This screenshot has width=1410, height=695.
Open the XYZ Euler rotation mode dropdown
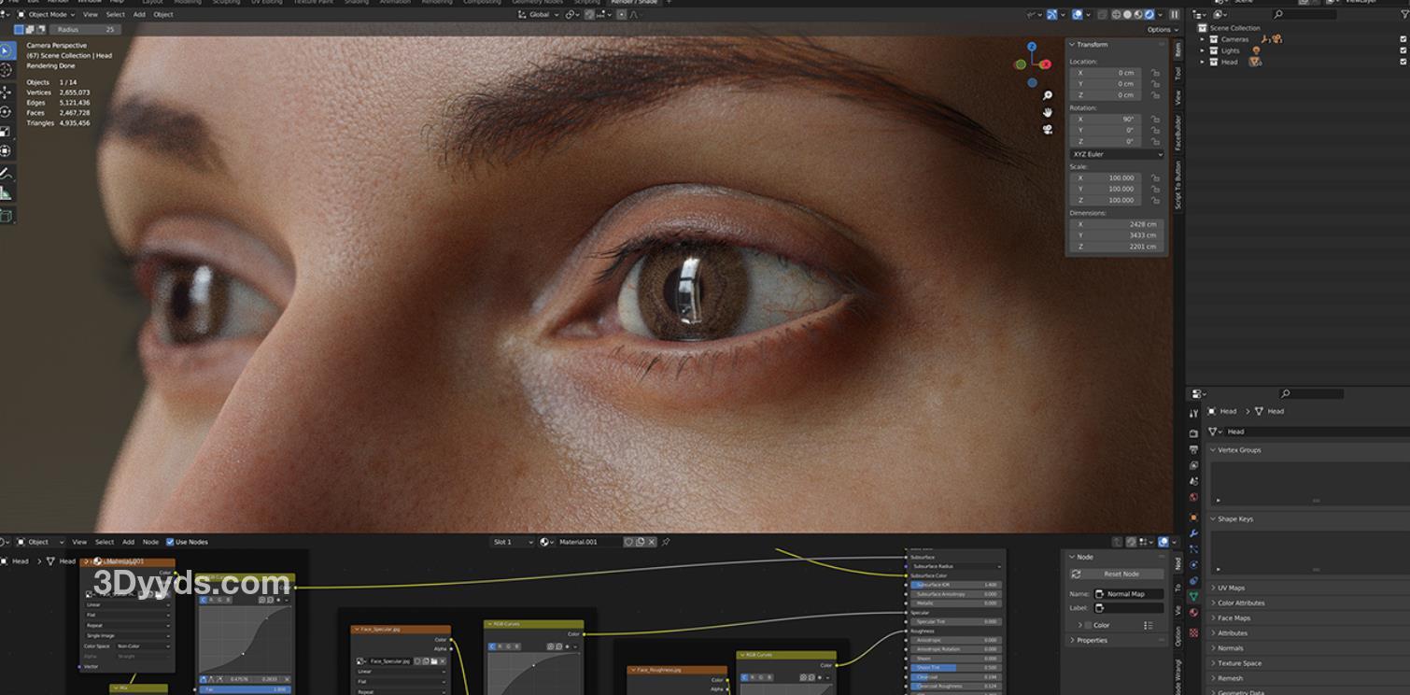click(1117, 154)
